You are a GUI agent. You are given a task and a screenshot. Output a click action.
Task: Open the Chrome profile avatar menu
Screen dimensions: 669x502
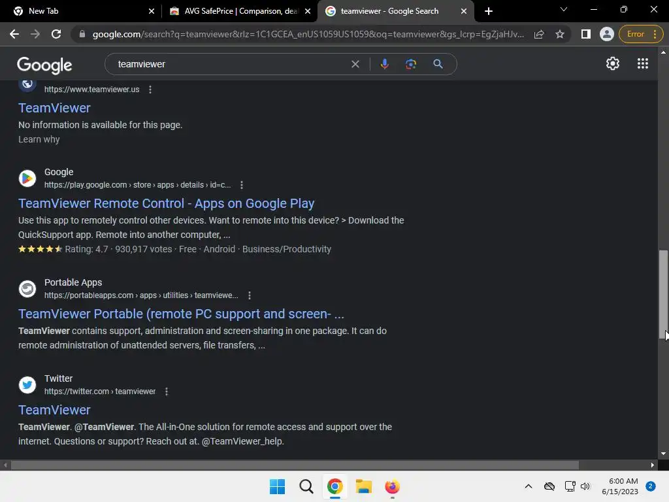tap(606, 34)
